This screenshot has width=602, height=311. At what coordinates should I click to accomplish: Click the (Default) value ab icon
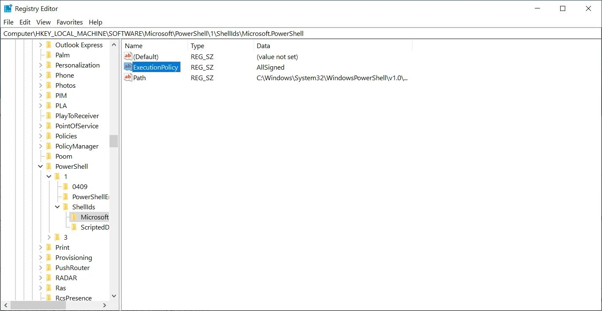(x=128, y=57)
